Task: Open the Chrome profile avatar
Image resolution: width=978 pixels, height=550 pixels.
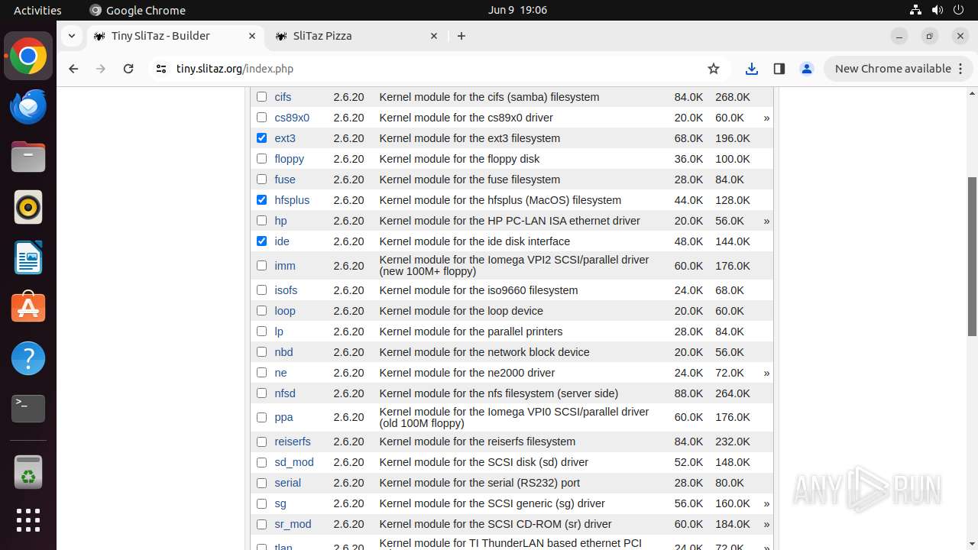Action: (807, 69)
